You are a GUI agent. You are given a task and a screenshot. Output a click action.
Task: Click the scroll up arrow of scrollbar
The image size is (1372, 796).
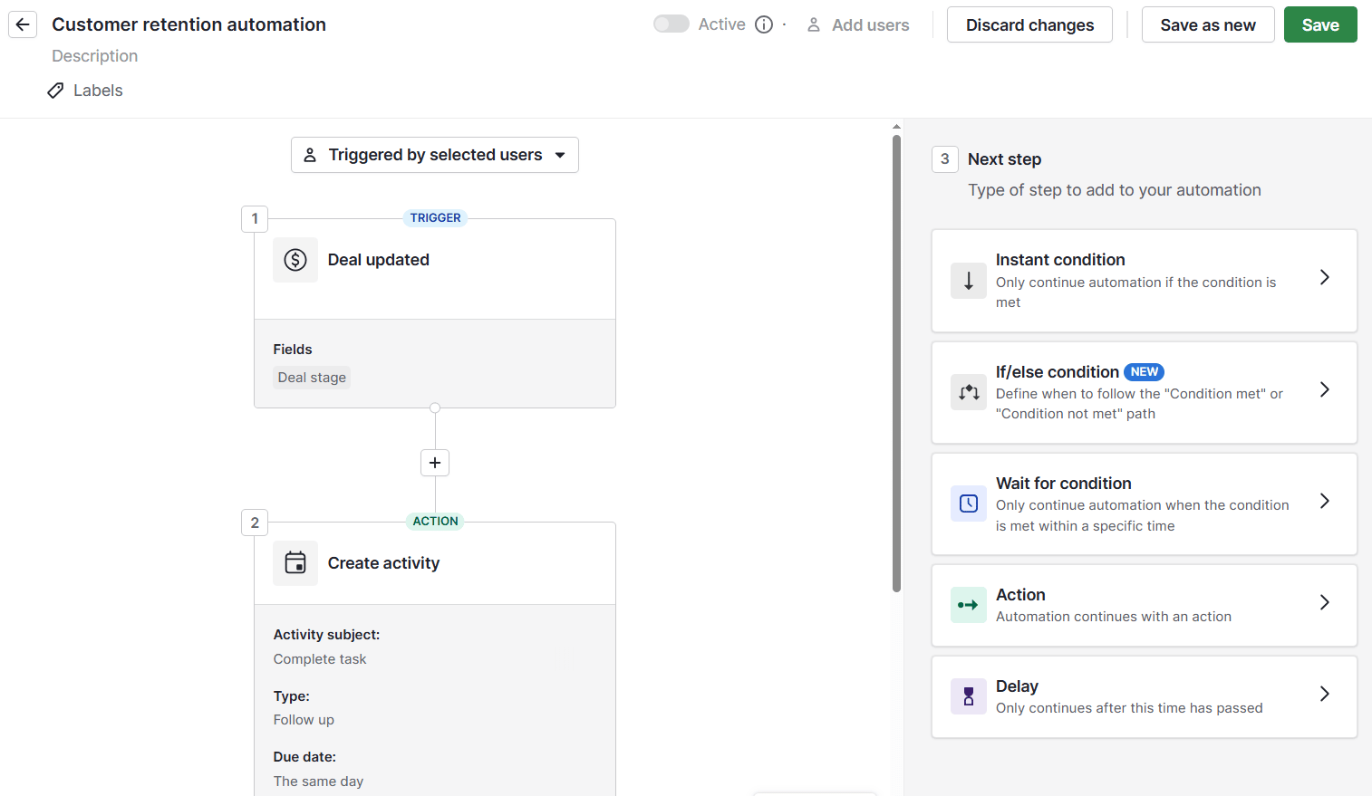pyautogui.click(x=896, y=127)
